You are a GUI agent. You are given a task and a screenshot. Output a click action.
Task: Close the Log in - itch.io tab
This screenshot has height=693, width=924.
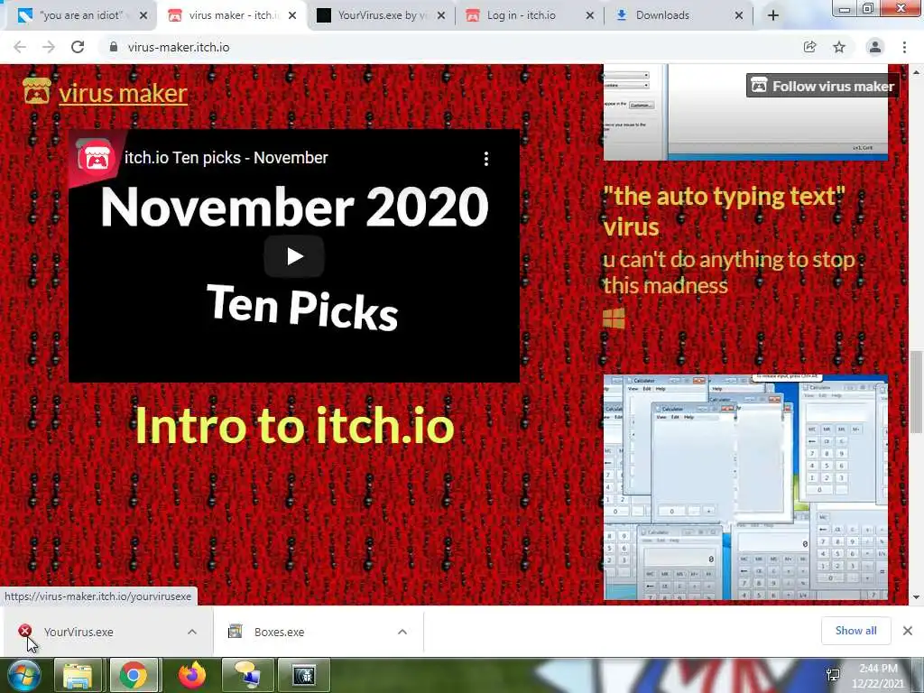coord(590,16)
